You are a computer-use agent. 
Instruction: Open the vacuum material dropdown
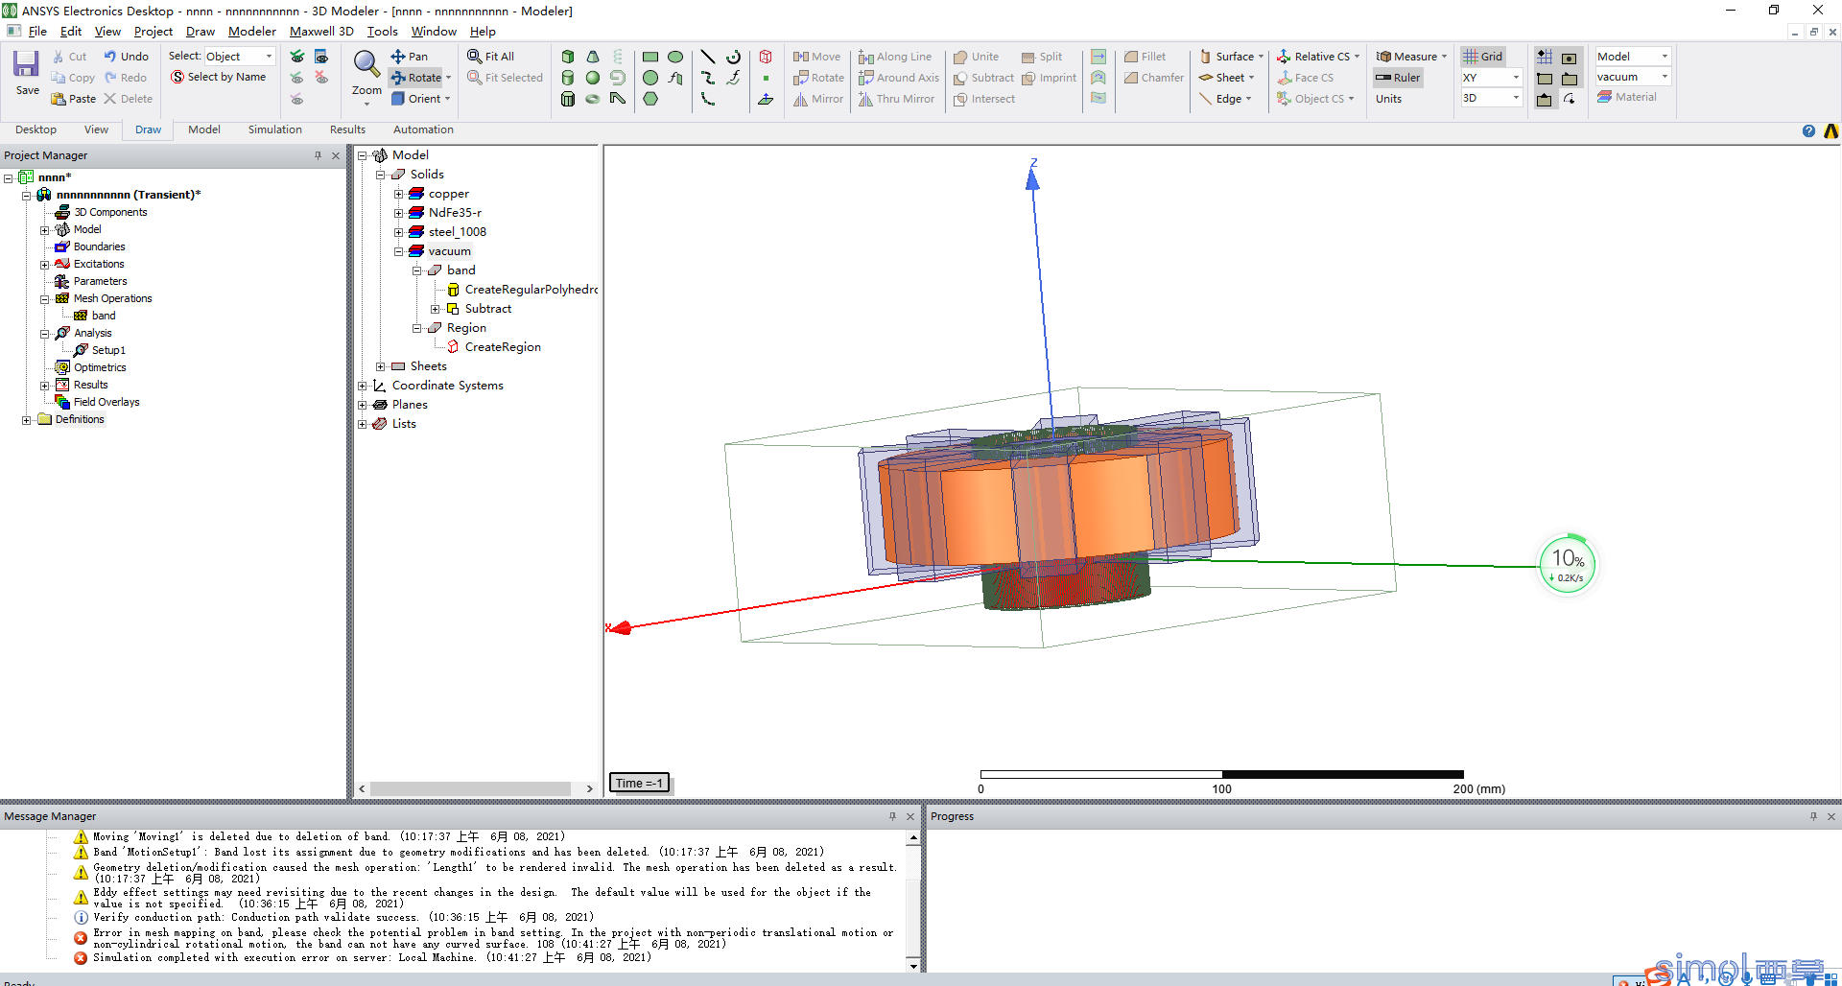[x=1633, y=78]
